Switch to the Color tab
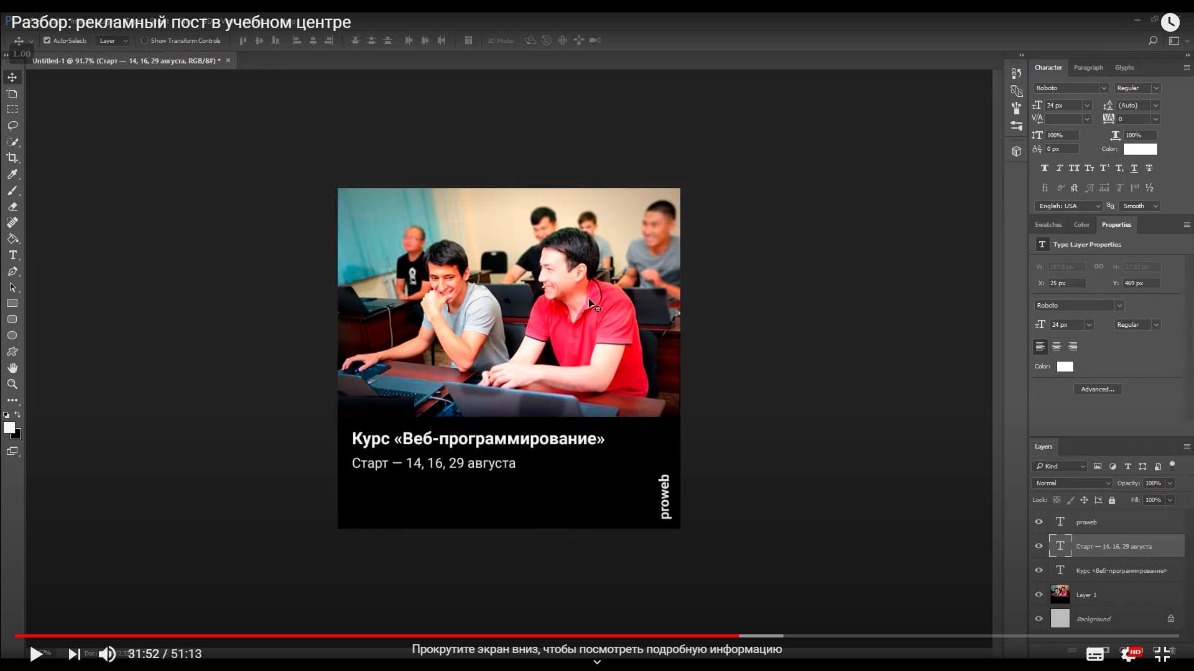The height and width of the screenshot is (671, 1194). point(1081,225)
